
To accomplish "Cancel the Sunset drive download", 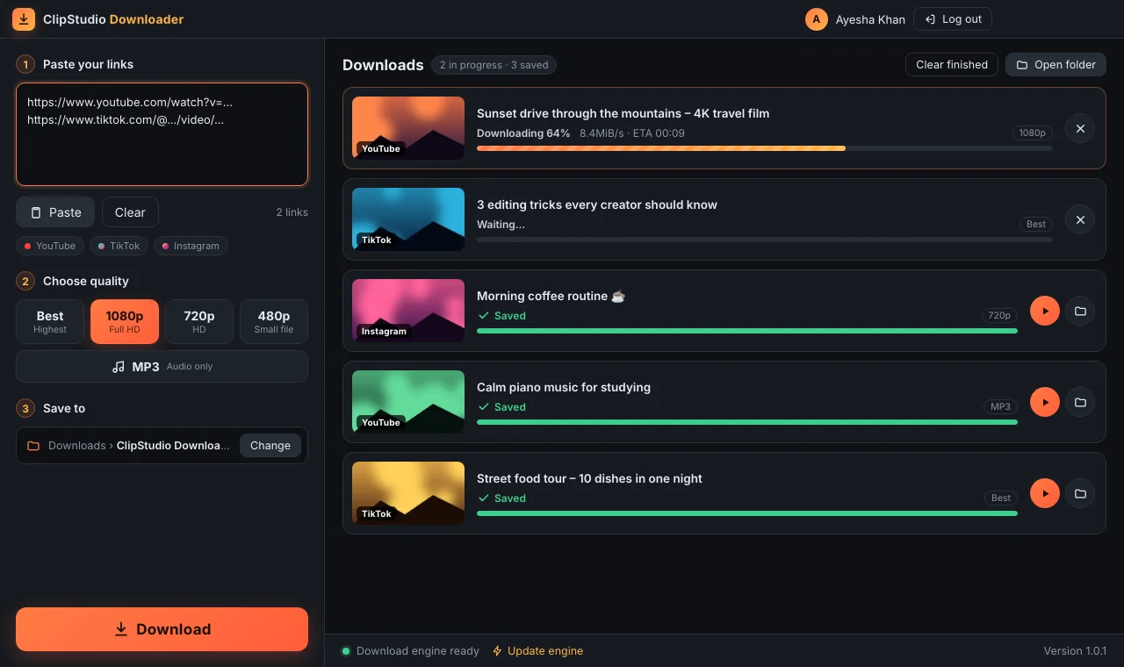I will 1080,128.
